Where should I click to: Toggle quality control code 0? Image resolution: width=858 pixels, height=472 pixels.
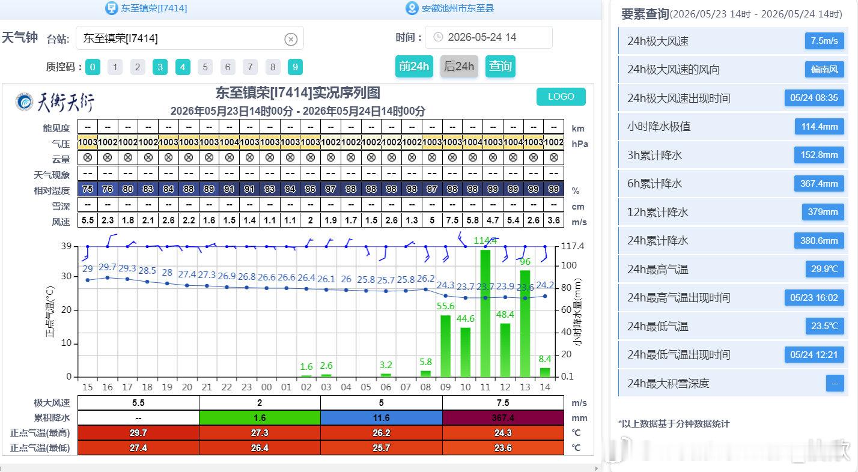93,67
